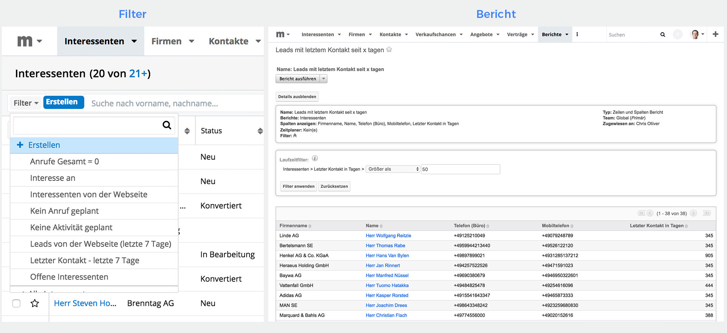727x333 pixels.
Task: Open Herr Joachim Drees link
Action: point(386,305)
